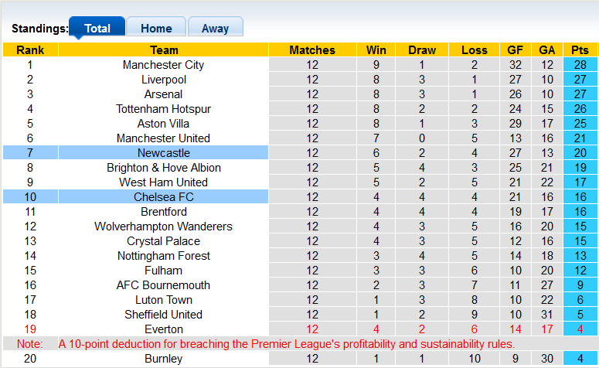Image resolution: width=599 pixels, height=368 pixels.
Task: Open the Everton team entry
Action: (x=163, y=329)
